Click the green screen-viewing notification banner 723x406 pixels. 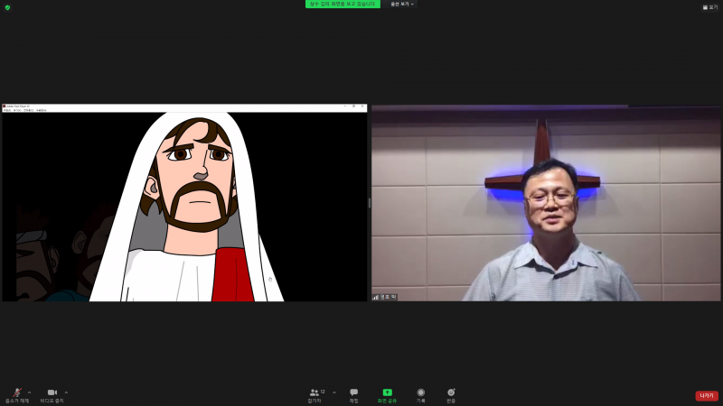(343, 5)
